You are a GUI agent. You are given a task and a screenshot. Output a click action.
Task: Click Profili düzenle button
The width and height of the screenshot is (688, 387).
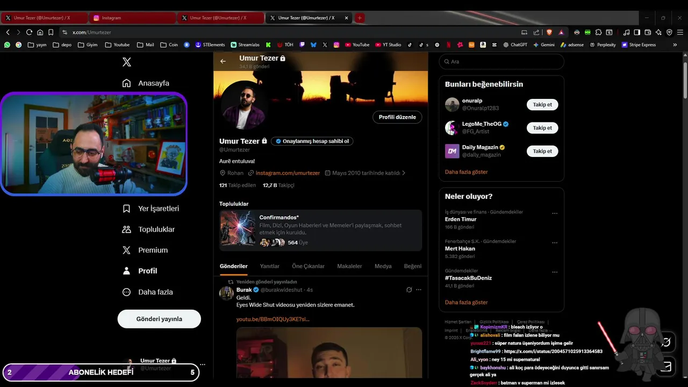[x=397, y=117]
